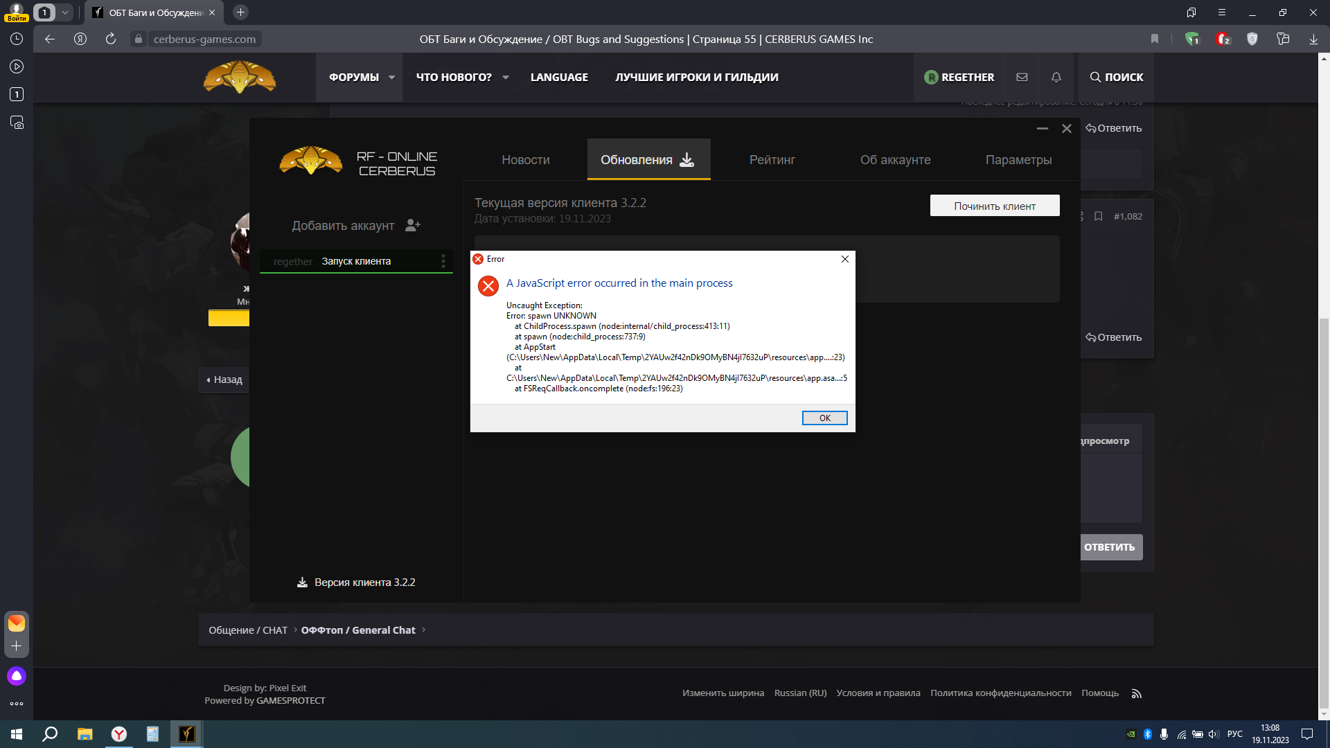Open the green shield extension icon
The height and width of the screenshot is (748, 1330).
point(1192,39)
